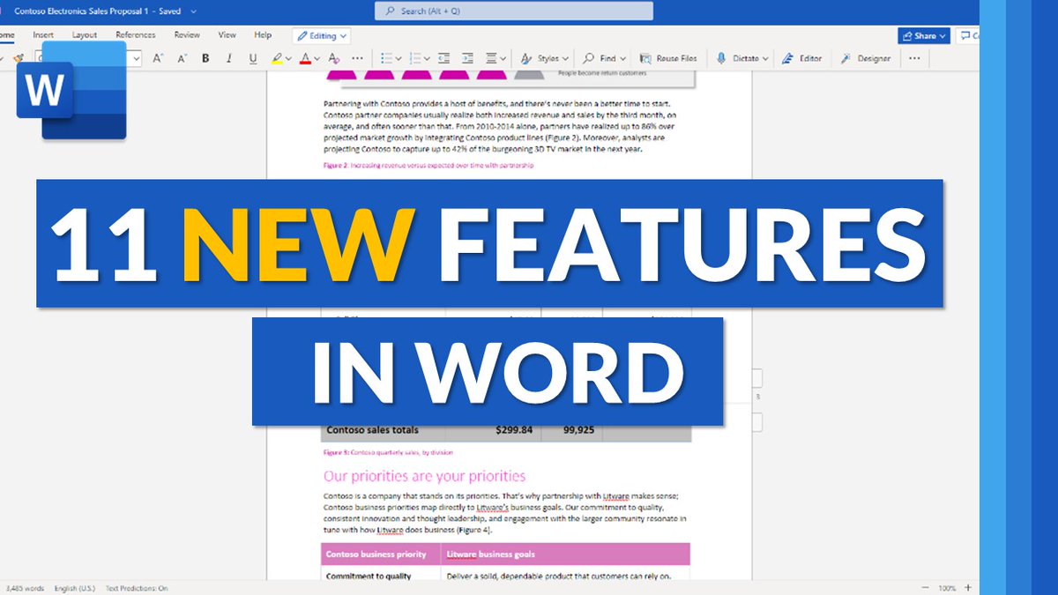
Task: Apply bulleted list formatting
Action: click(386, 58)
